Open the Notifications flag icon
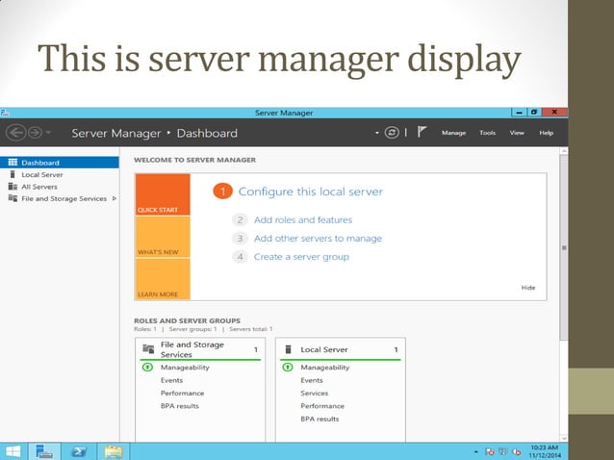 click(x=421, y=132)
